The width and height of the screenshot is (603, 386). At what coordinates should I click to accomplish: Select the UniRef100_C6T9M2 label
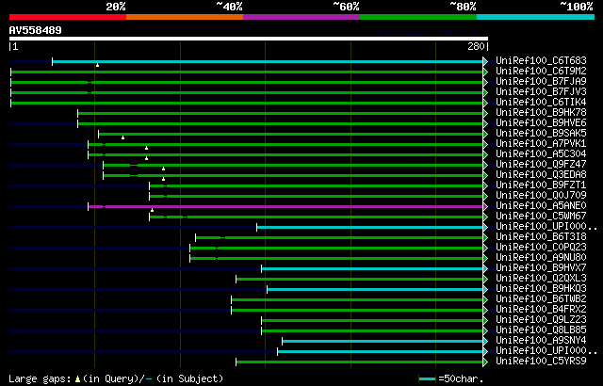pyautogui.click(x=541, y=71)
